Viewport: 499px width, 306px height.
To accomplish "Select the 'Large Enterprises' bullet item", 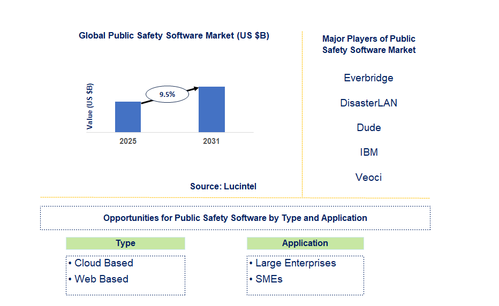I will tap(293, 263).
